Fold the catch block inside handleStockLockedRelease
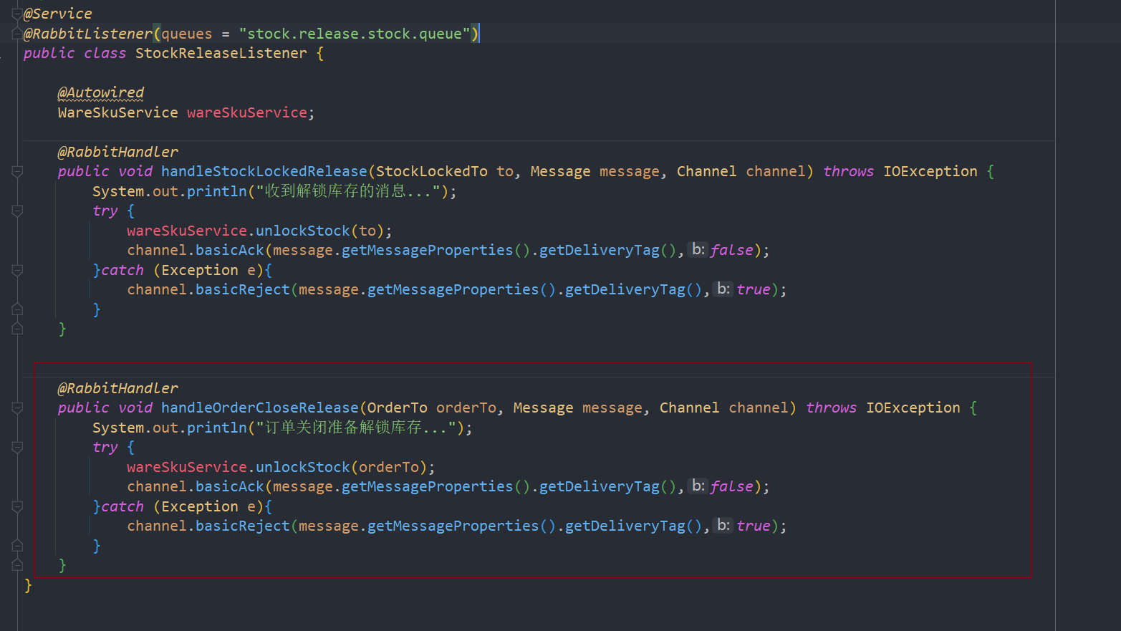Screen dimensions: 1121x631 point(17,270)
